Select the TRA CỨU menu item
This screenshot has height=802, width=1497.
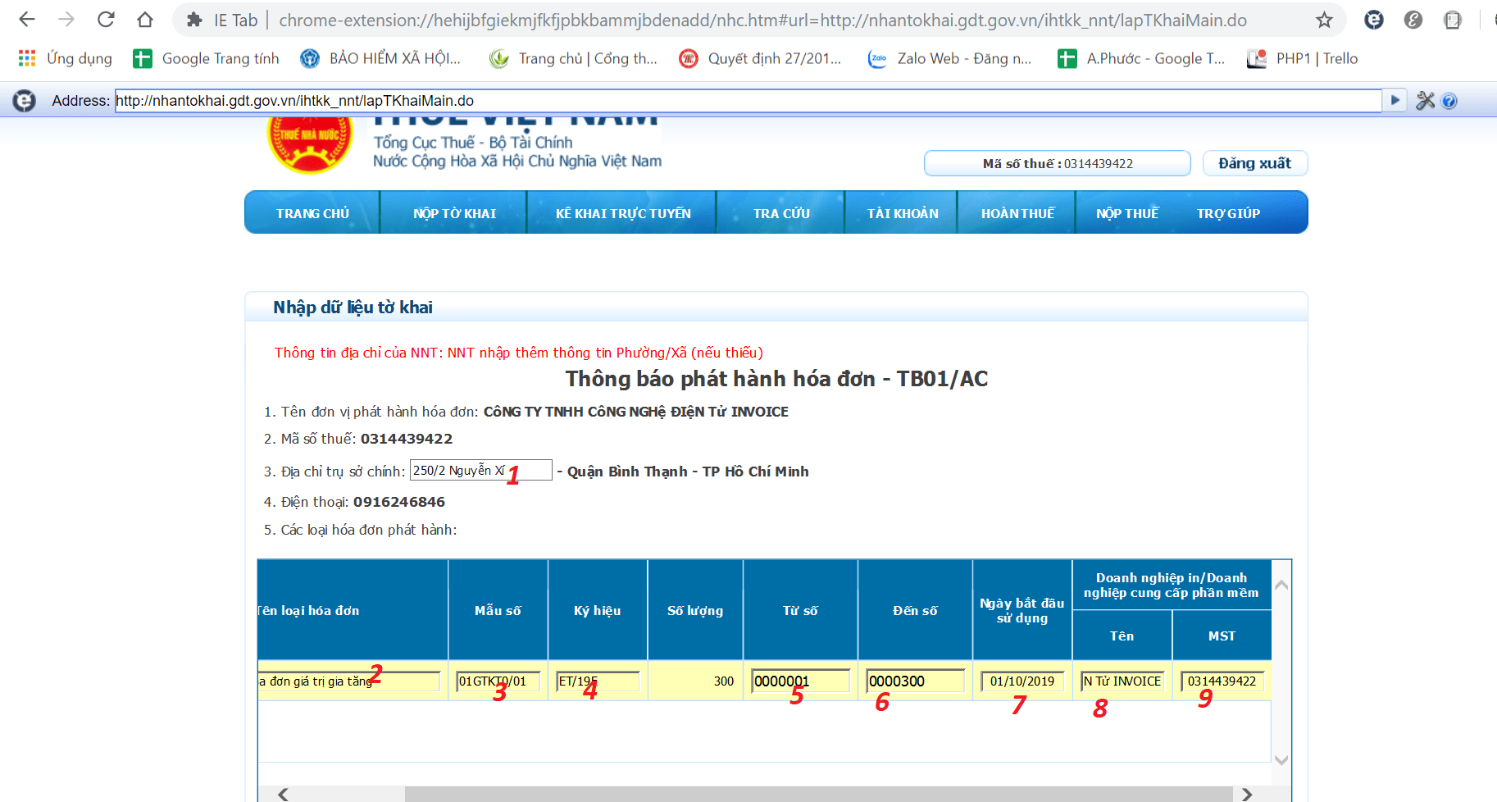[x=780, y=213]
